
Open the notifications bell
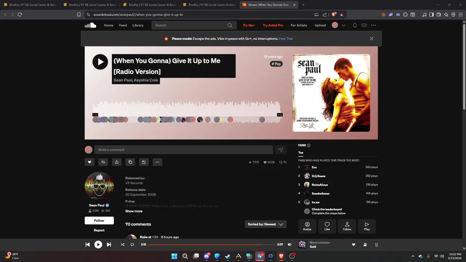[x=355, y=25]
